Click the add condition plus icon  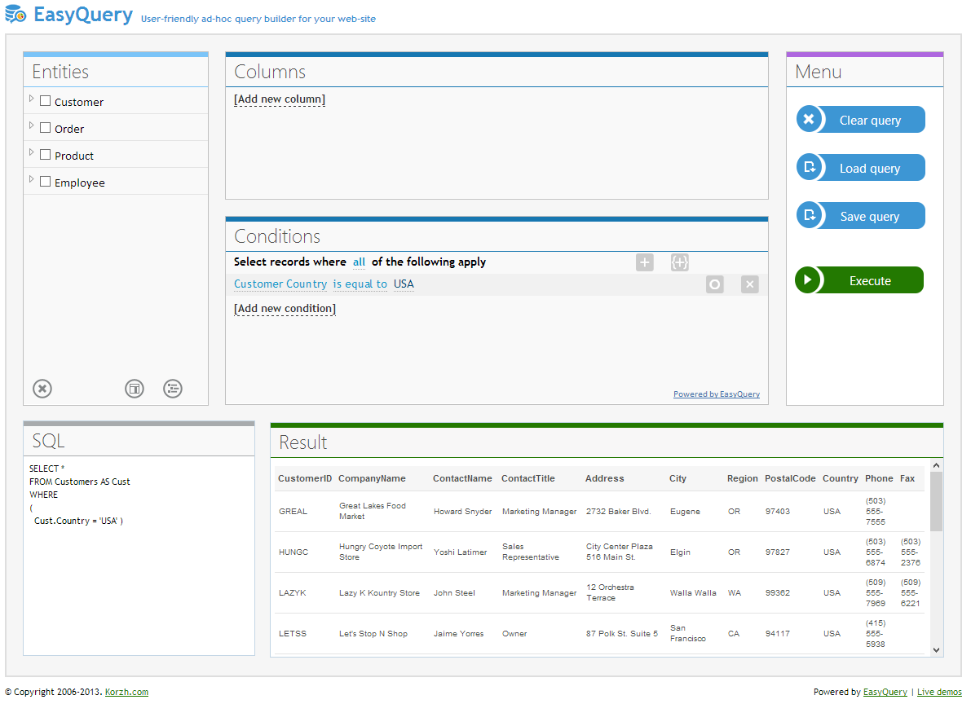645,262
